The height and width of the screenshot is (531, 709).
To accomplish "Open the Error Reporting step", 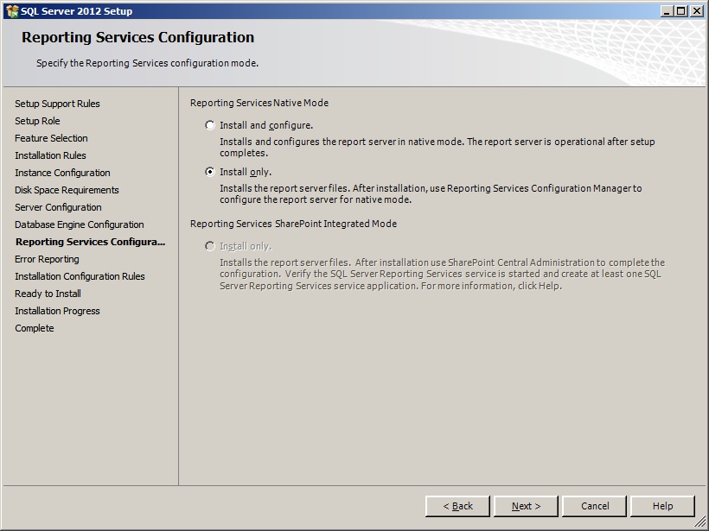I will pos(47,259).
